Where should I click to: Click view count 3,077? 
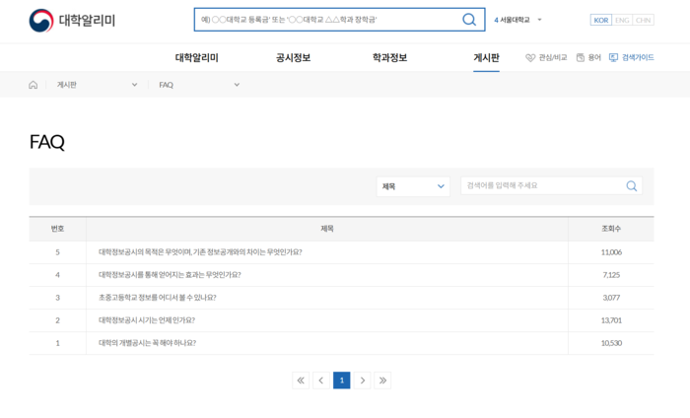[x=611, y=298]
